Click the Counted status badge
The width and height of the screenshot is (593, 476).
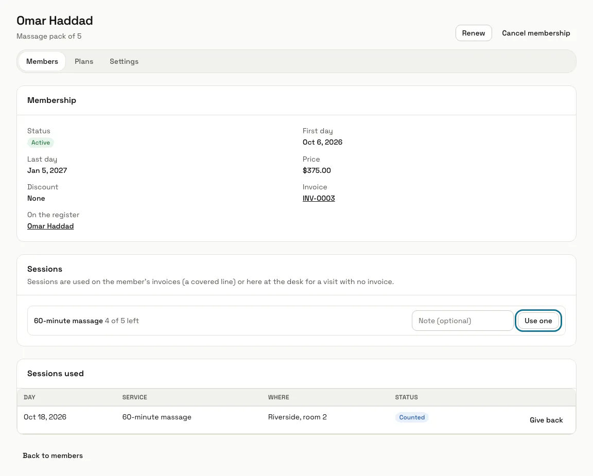point(412,417)
